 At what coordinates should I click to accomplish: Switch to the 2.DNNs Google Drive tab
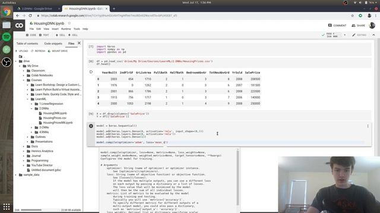point(37,8)
